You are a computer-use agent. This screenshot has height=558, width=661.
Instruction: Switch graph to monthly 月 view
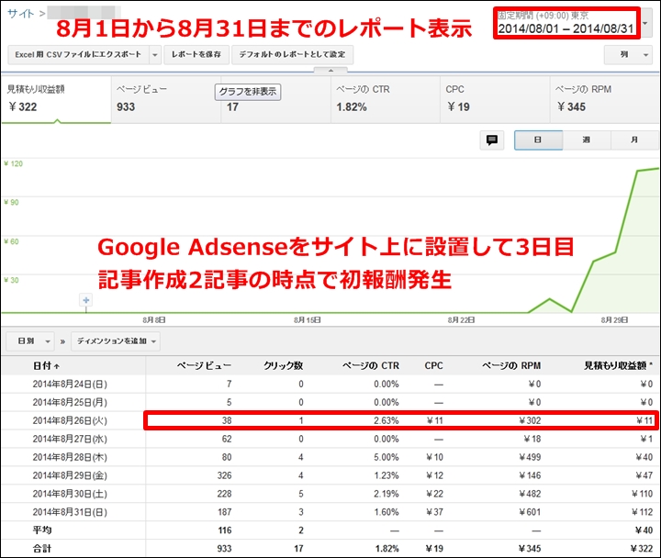[634, 139]
